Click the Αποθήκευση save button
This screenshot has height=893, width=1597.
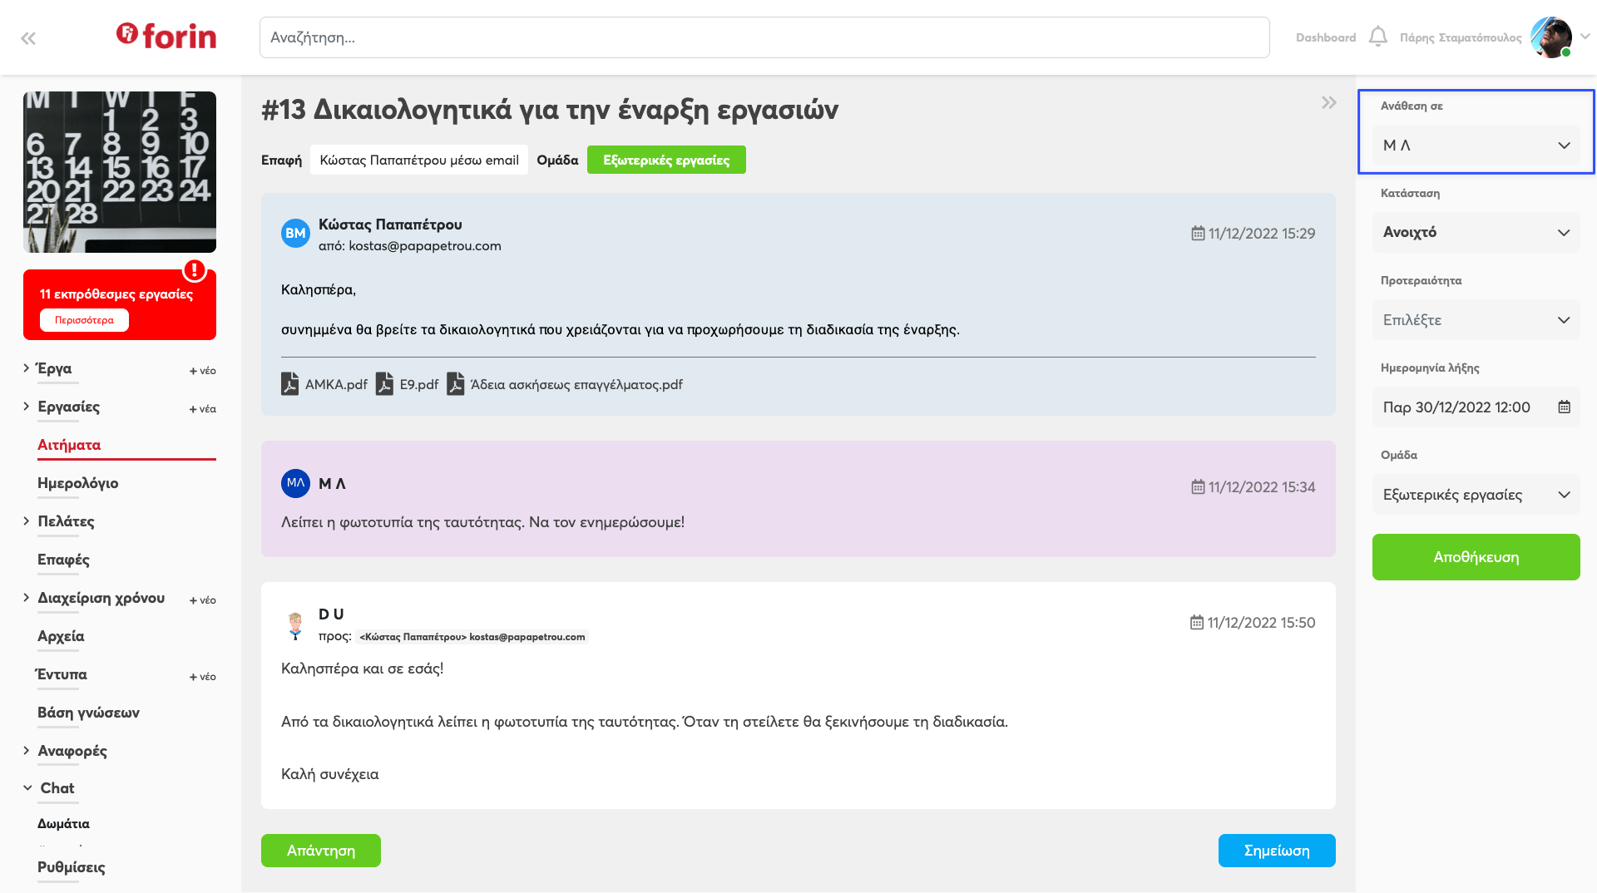tap(1476, 557)
